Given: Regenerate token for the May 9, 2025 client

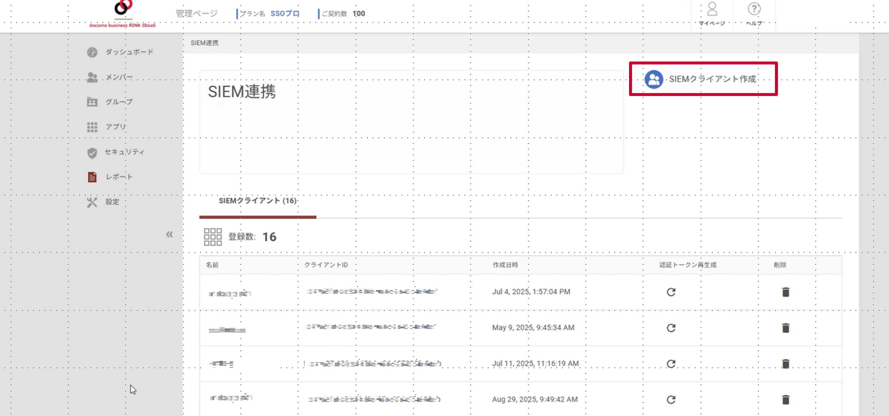Looking at the screenshot, I should pyautogui.click(x=670, y=328).
